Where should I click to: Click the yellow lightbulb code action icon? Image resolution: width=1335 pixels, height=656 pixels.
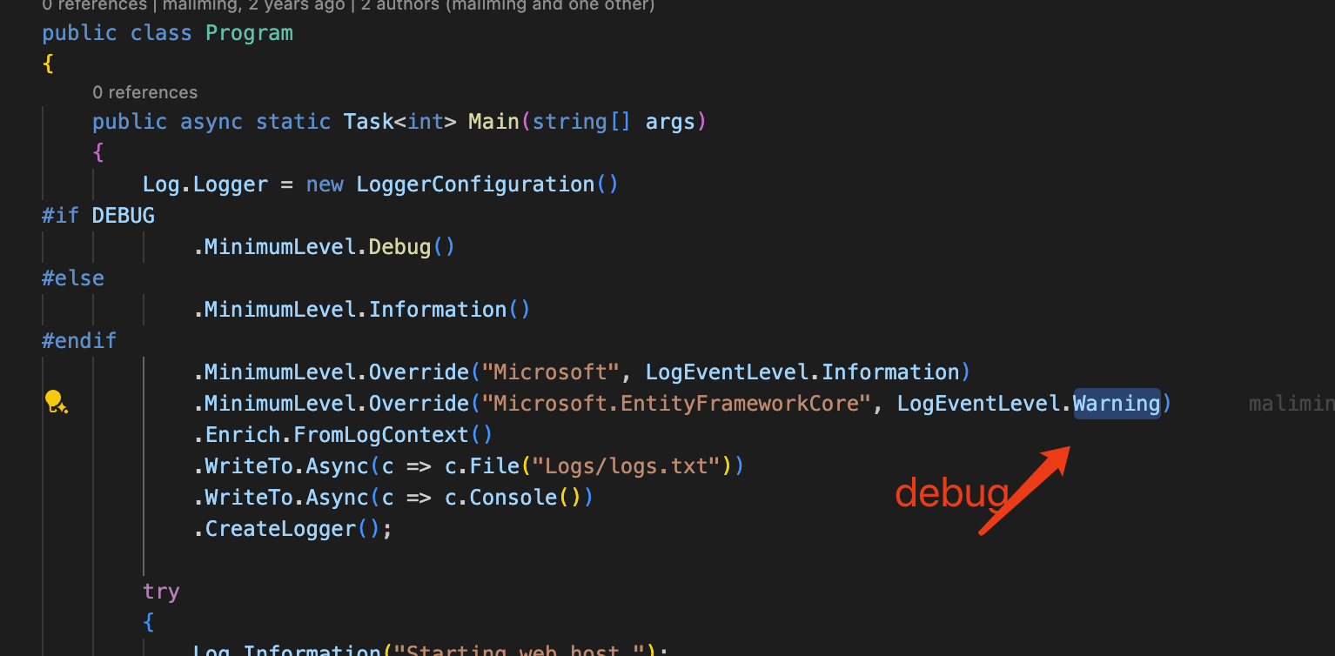click(x=56, y=401)
